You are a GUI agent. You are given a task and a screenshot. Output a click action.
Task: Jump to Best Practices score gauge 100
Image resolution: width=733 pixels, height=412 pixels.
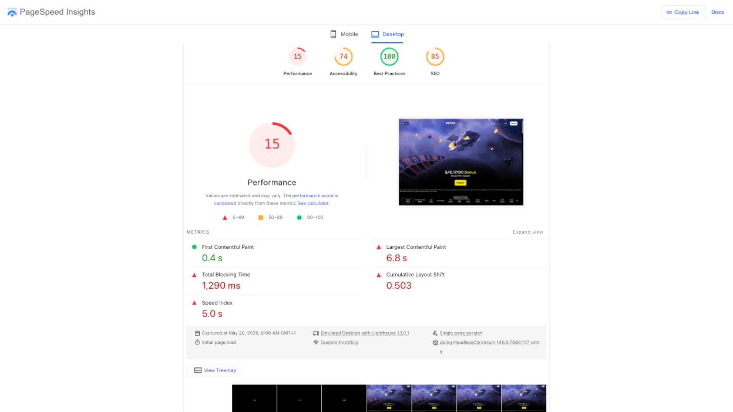(389, 56)
